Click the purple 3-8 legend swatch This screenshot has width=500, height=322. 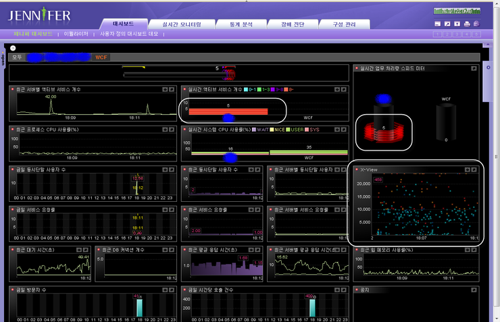click(273, 90)
